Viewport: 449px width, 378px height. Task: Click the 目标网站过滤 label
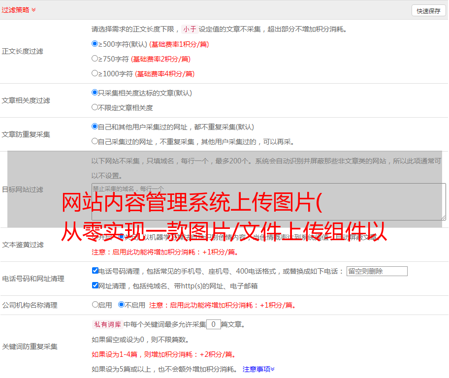tap(22, 189)
